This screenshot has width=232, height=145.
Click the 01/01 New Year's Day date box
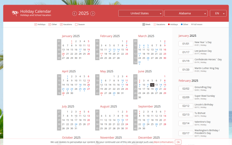(x=186, y=44)
